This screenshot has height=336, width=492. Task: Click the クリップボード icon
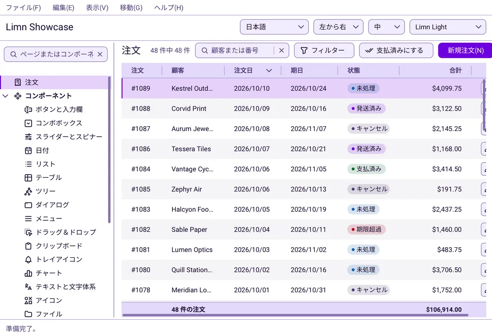28,246
